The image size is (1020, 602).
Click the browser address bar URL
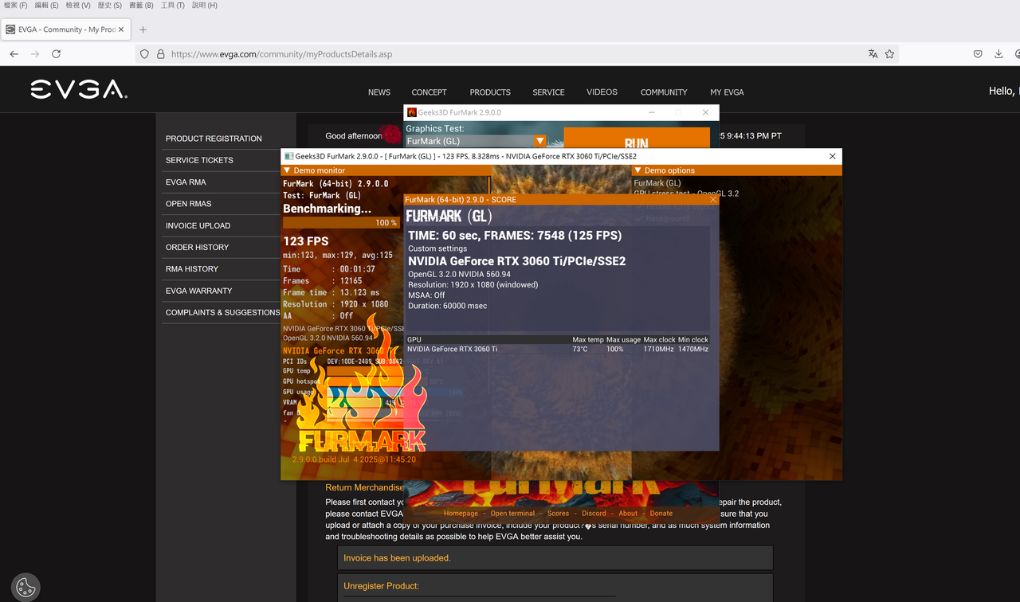pyautogui.click(x=281, y=54)
